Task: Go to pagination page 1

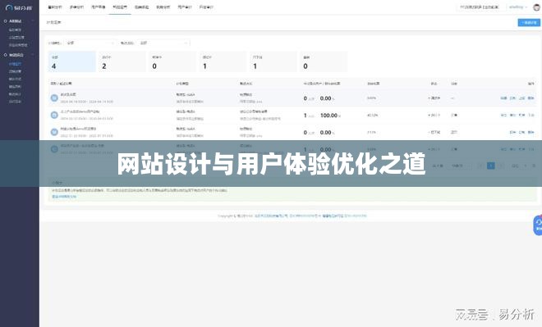Action: (490, 166)
